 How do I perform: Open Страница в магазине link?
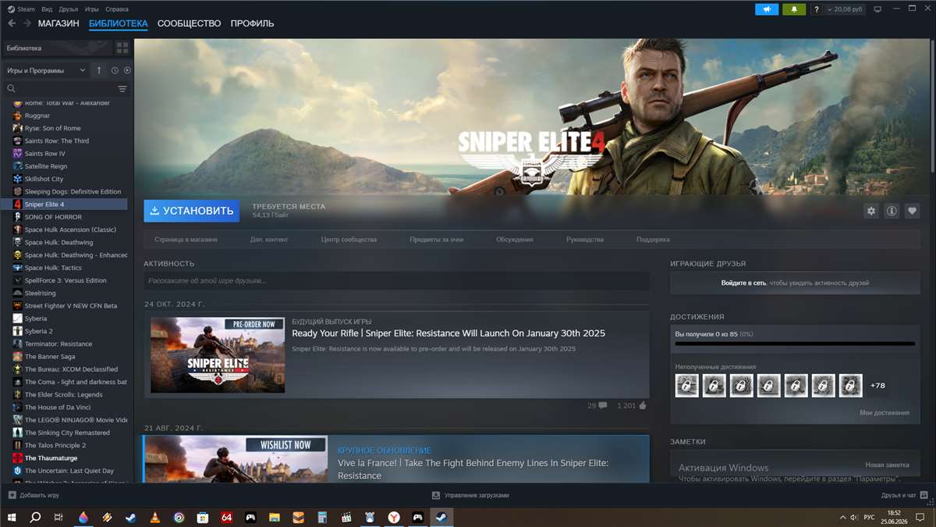point(186,240)
